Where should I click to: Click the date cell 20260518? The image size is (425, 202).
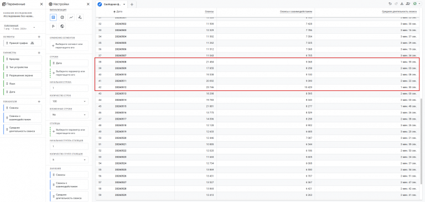[121, 125]
